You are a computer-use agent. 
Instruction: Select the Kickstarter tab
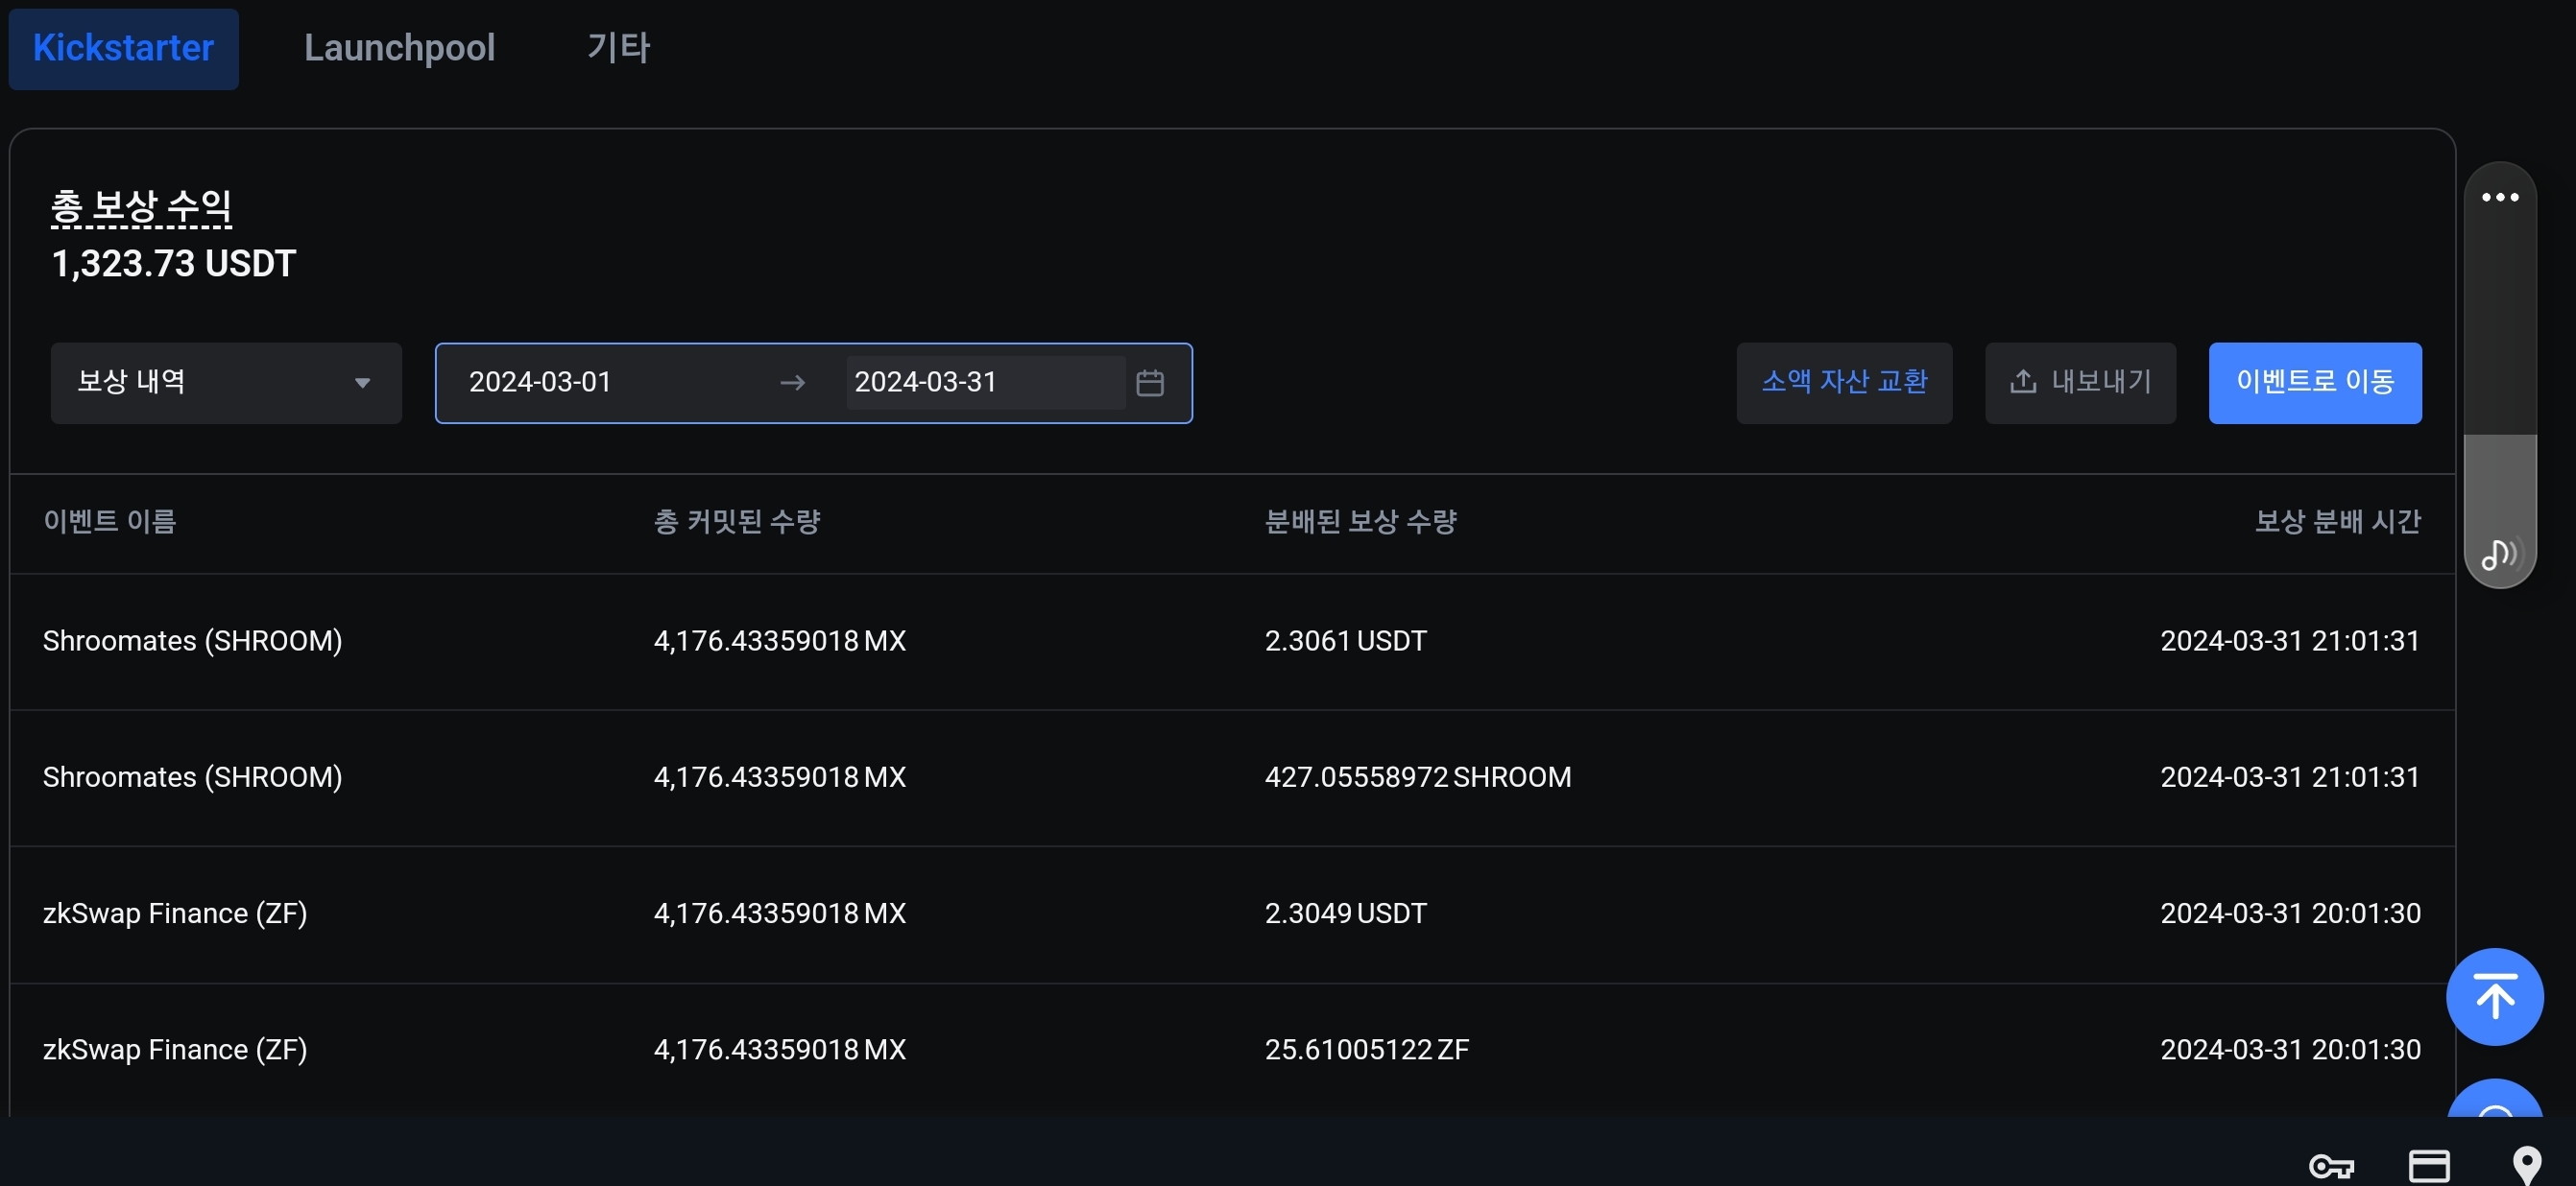click(x=123, y=48)
